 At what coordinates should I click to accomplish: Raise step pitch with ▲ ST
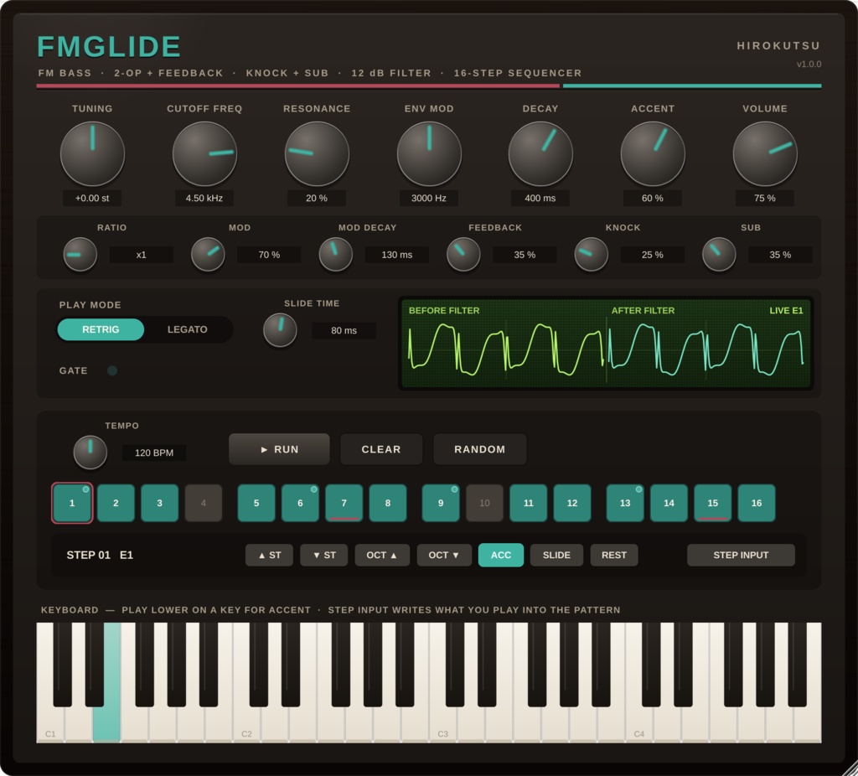(x=269, y=555)
